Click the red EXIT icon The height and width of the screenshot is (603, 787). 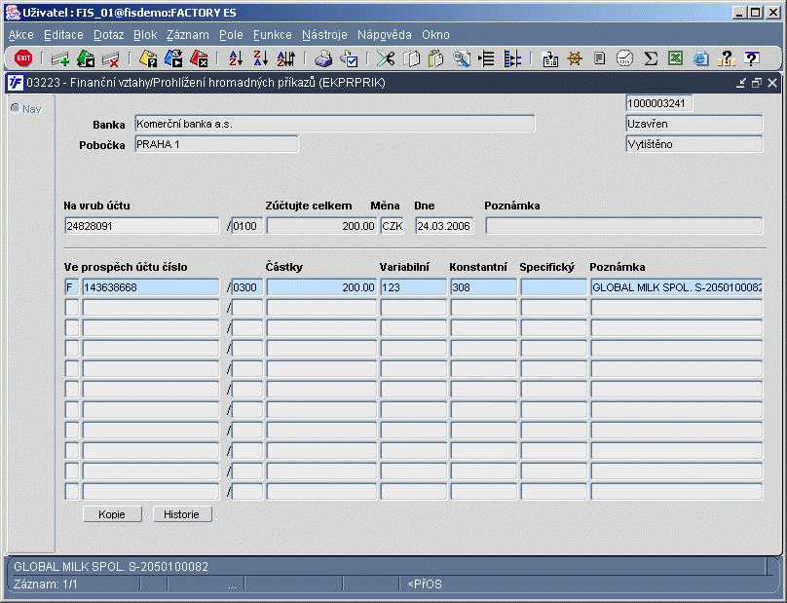click(x=23, y=58)
